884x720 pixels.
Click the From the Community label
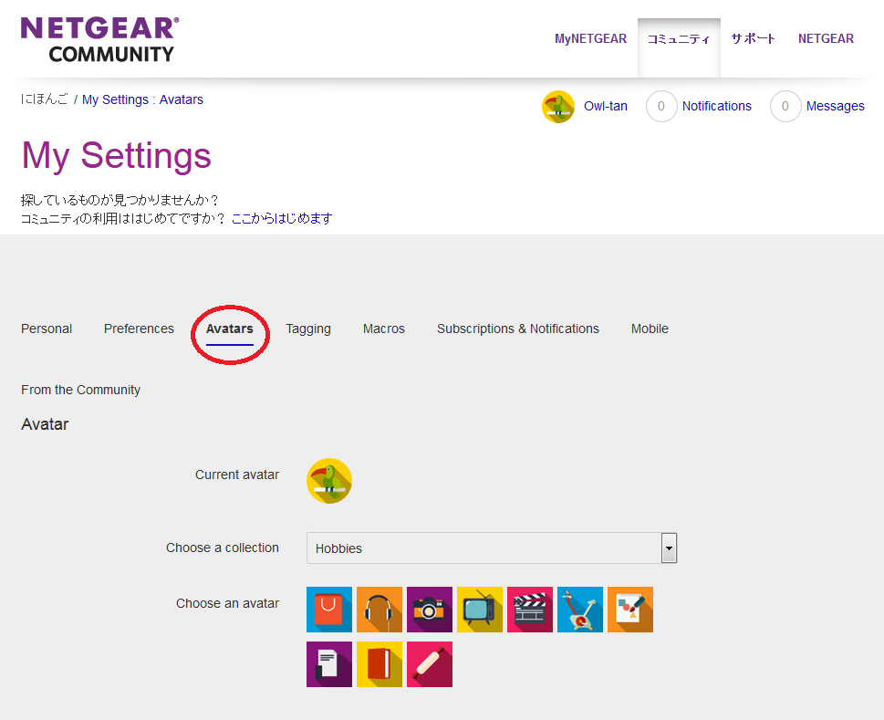point(80,390)
